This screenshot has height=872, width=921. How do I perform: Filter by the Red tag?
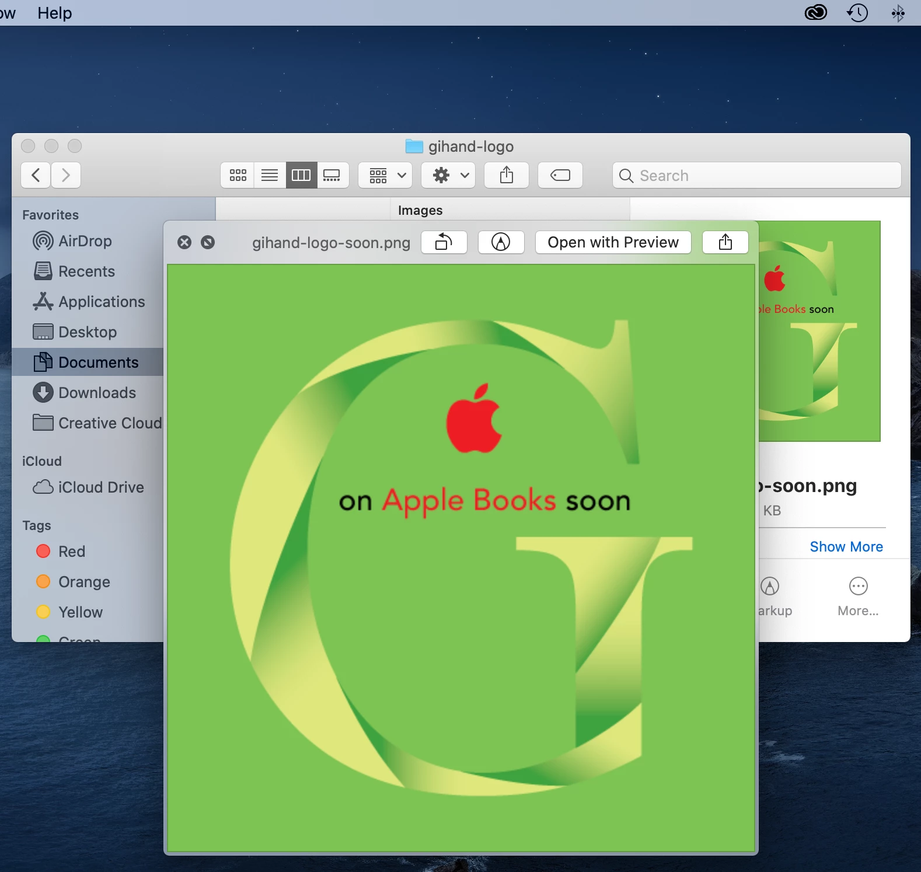coord(61,552)
